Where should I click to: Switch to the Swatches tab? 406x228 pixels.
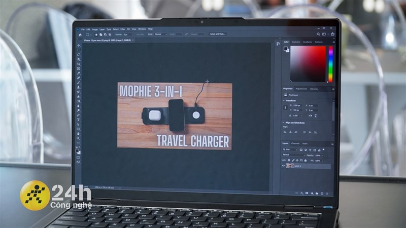click(296, 42)
